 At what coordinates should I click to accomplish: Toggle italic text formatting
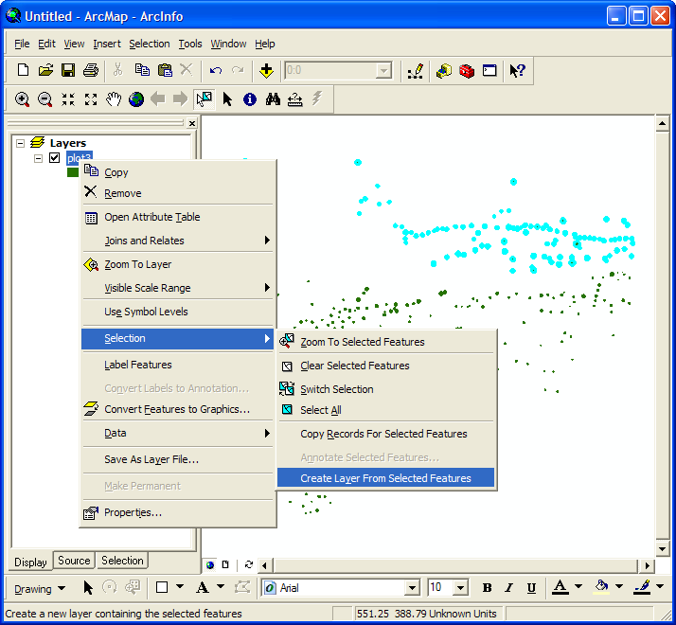[x=509, y=588]
